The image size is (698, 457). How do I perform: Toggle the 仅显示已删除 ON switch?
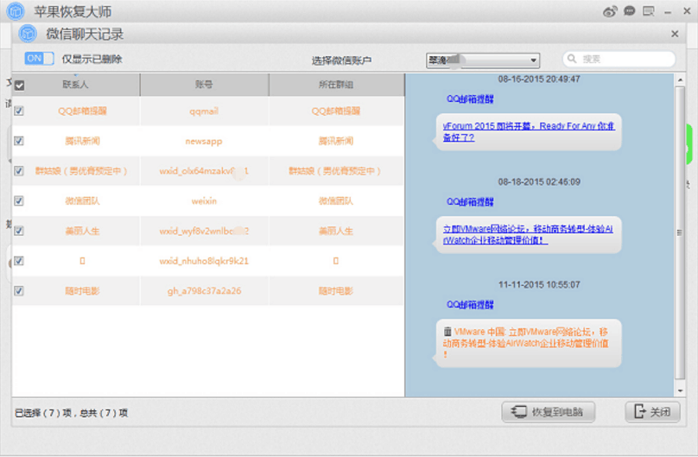[39, 58]
